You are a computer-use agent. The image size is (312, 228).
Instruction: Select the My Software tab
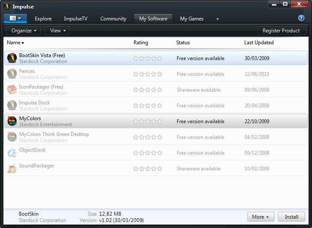153,19
